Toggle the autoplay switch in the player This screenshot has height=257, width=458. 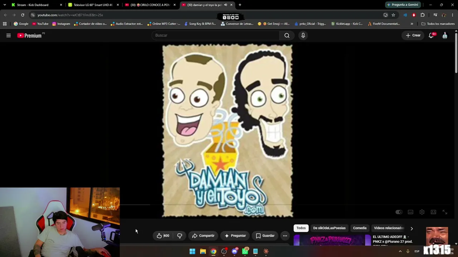[399, 212]
